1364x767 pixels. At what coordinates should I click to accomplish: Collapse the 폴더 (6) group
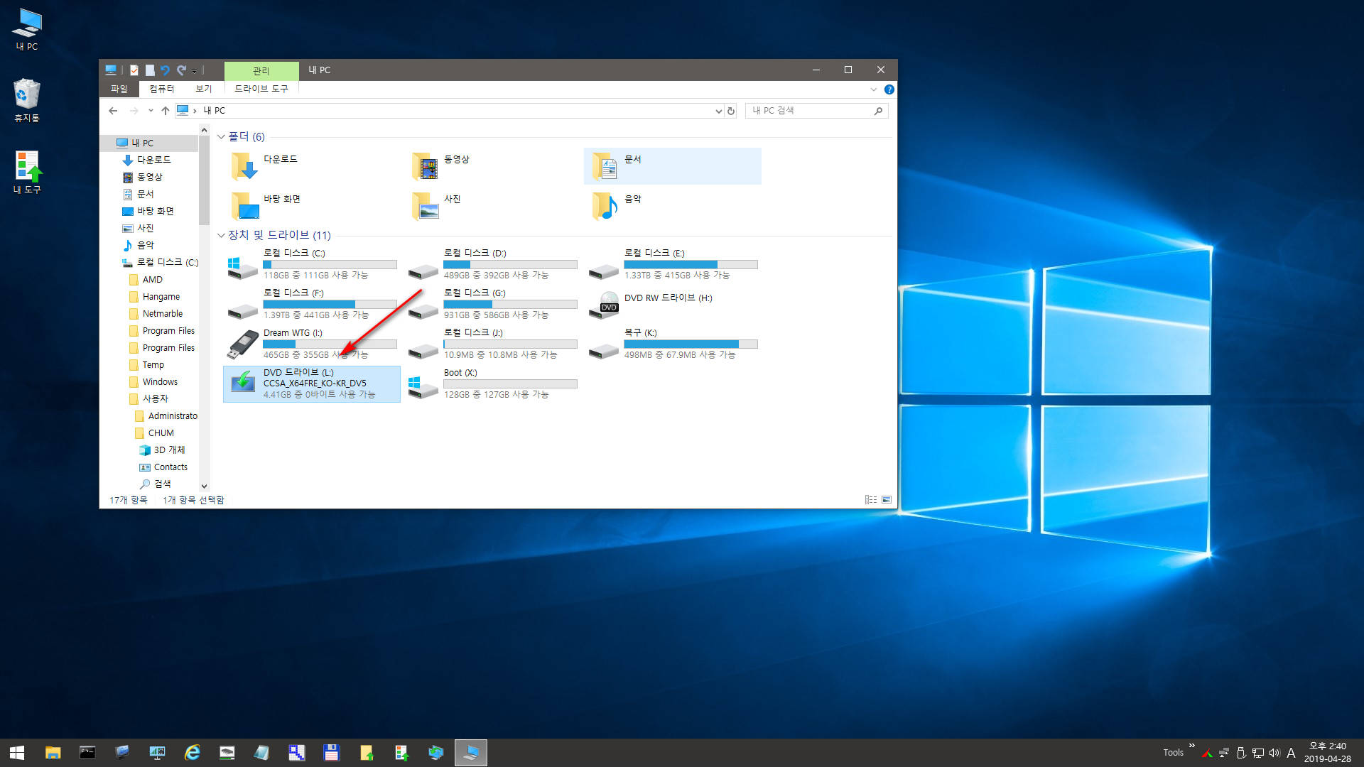[221, 137]
